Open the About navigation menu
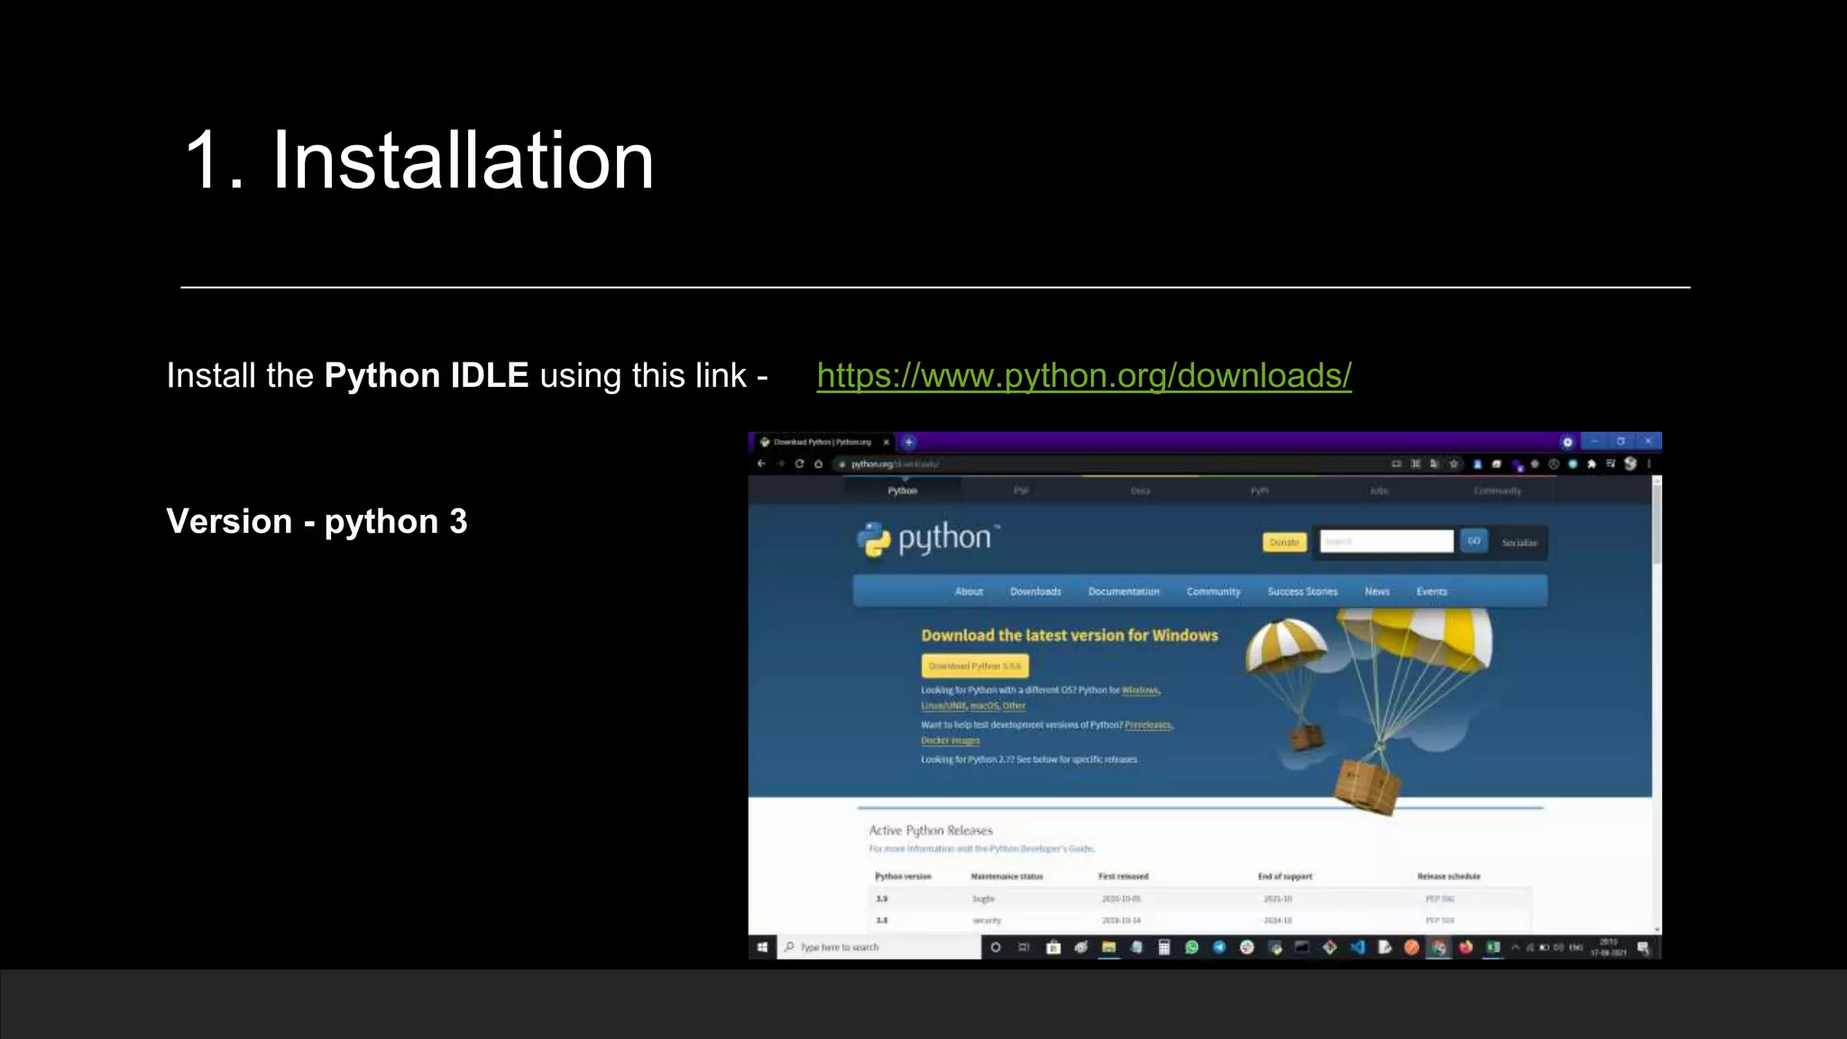 pyautogui.click(x=969, y=592)
